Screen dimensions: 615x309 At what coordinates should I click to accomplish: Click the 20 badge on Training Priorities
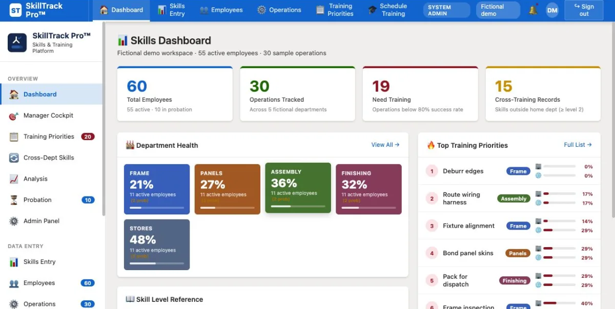click(x=88, y=137)
